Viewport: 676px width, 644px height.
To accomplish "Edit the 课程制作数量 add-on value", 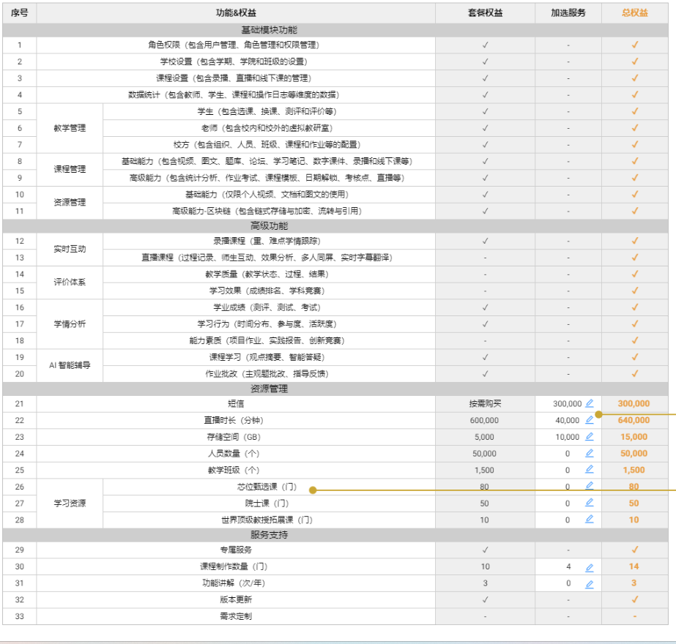I will [x=590, y=567].
